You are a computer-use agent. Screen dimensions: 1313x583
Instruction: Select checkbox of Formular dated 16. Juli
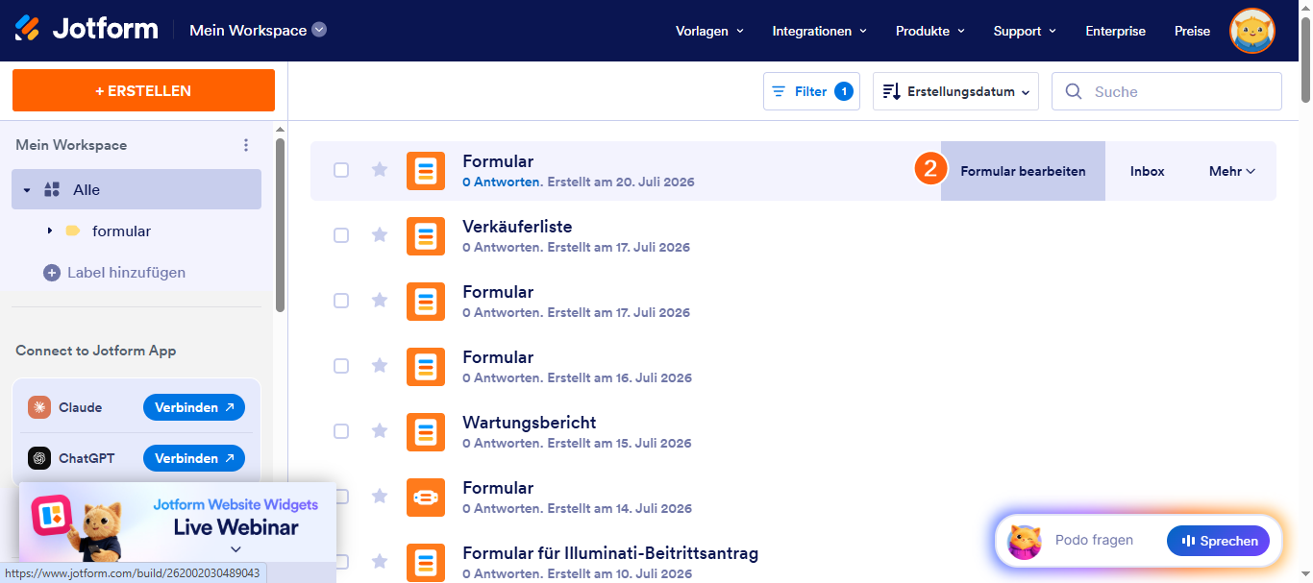(341, 366)
